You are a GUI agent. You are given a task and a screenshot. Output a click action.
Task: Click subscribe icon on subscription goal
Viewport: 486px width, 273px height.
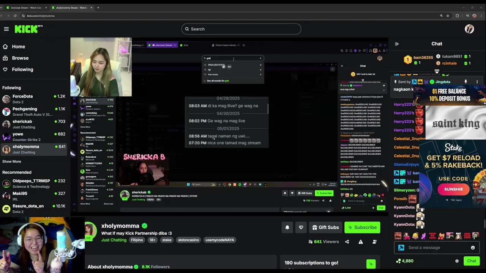point(371,264)
